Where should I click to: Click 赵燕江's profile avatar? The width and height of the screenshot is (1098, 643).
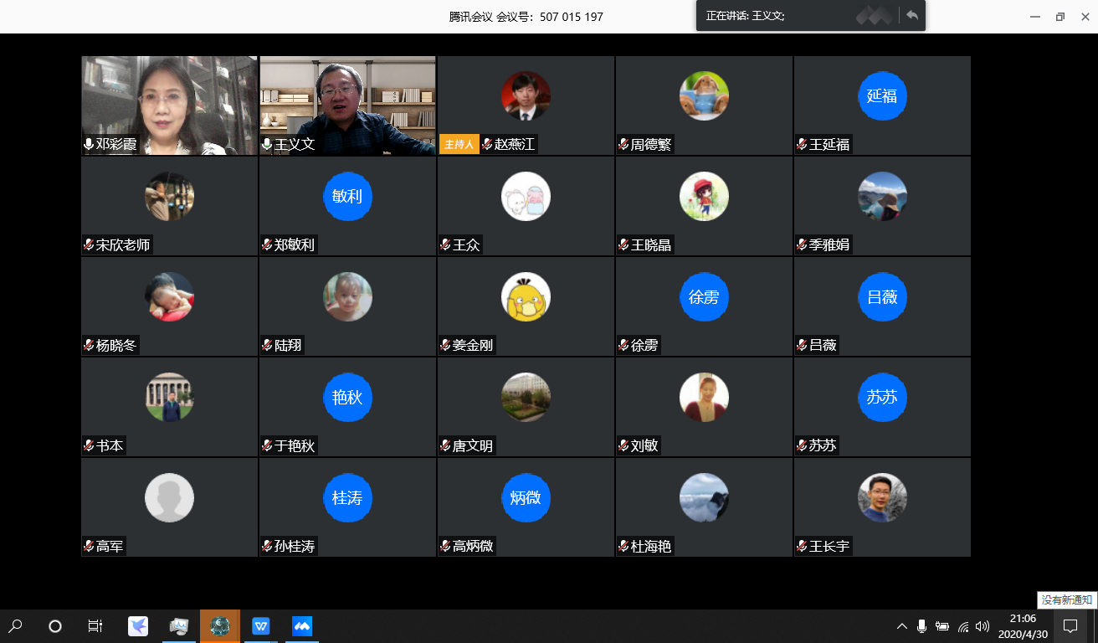tap(526, 95)
